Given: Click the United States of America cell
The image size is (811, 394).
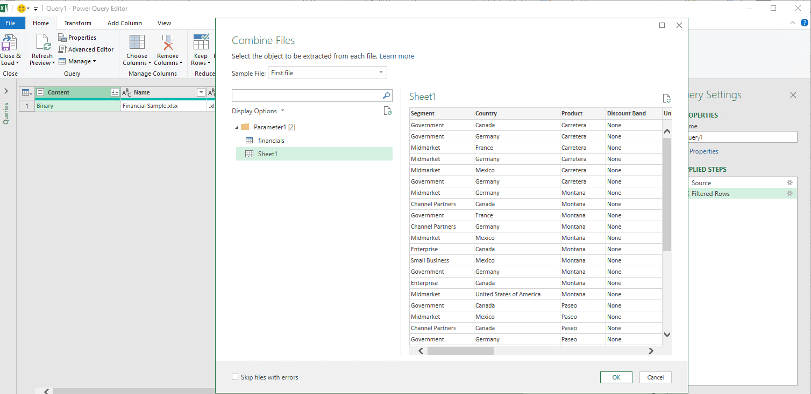Looking at the screenshot, I should click(517, 294).
